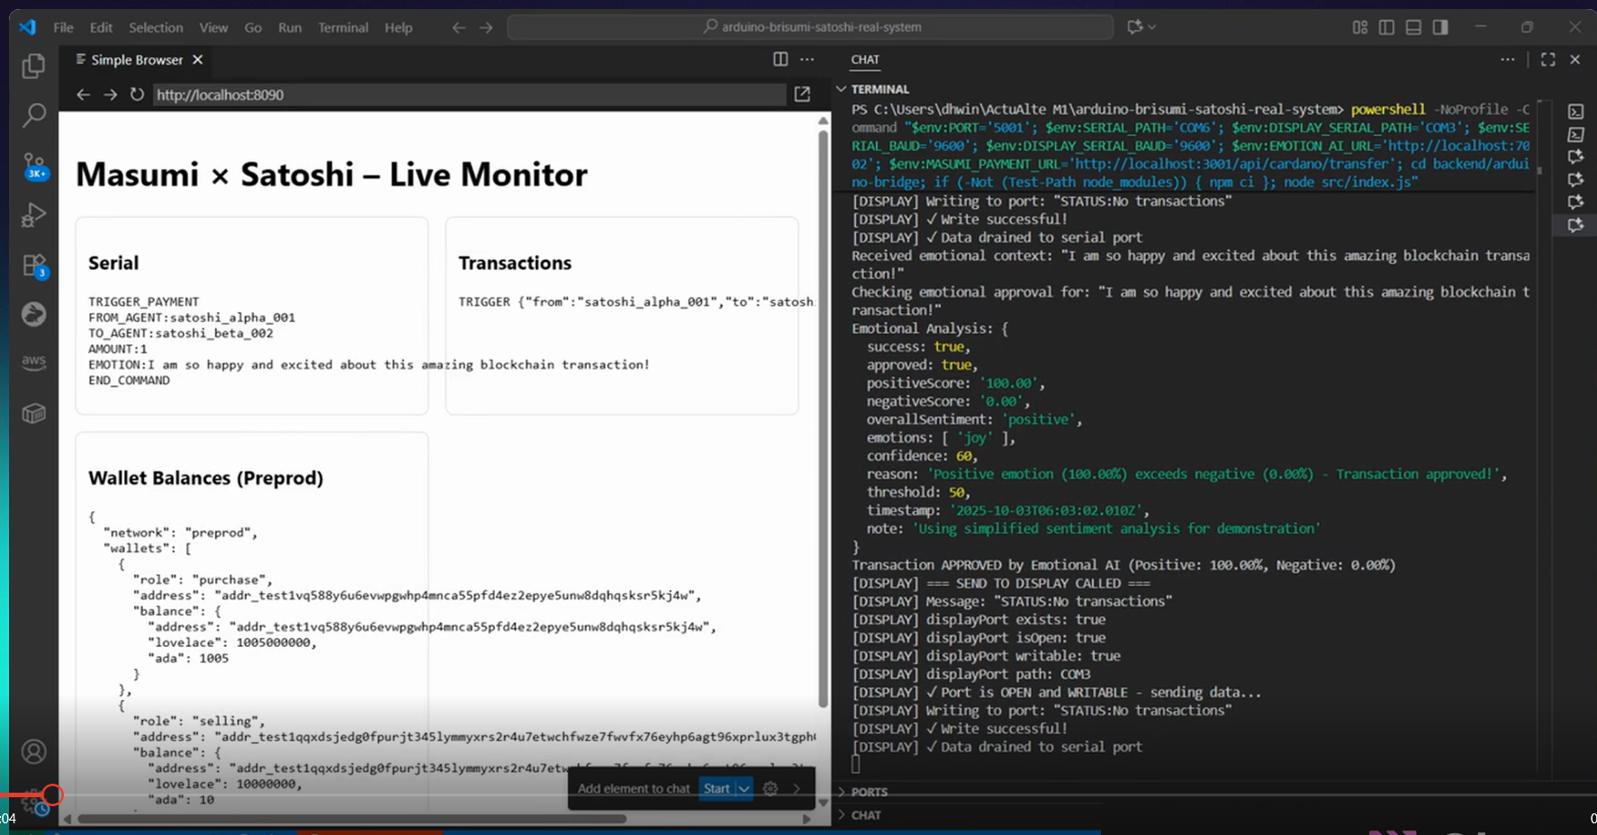The height and width of the screenshot is (835, 1597).
Task: Open the editor More Actions menu
Action: [x=808, y=59]
